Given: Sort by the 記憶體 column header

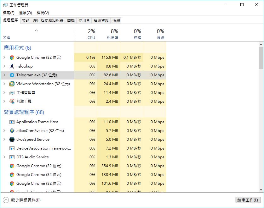Looking at the screenshot, I should tap(109, 35).
